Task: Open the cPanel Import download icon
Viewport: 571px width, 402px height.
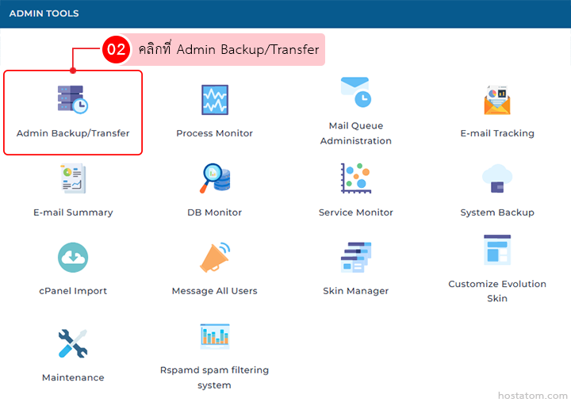Action: coord(73,257)
